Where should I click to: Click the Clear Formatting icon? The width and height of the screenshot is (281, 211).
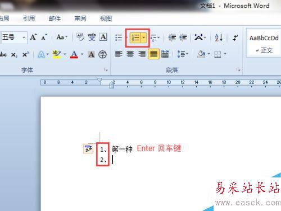coord(80,37)
